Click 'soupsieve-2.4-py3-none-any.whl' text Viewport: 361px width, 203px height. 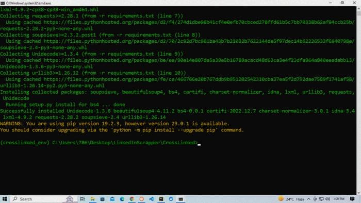coord(43,47)
